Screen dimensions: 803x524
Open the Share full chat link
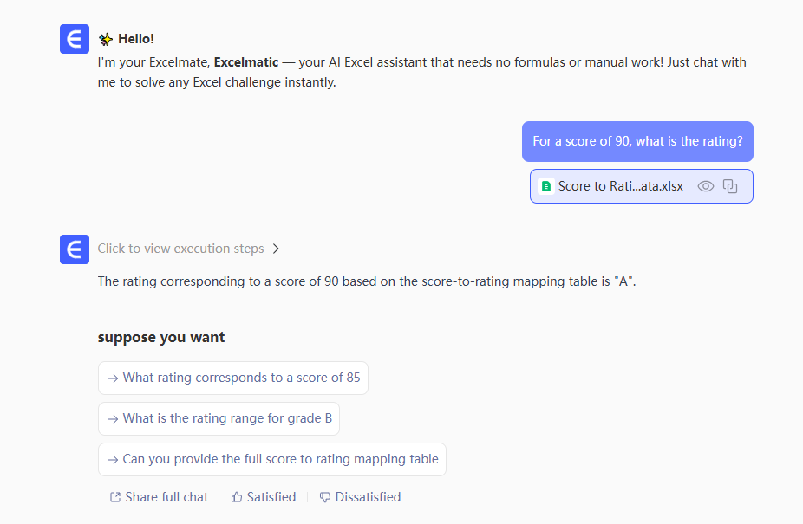(x=166, y=497)
